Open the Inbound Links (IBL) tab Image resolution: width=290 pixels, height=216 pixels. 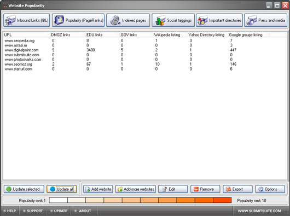pos(27,20)
